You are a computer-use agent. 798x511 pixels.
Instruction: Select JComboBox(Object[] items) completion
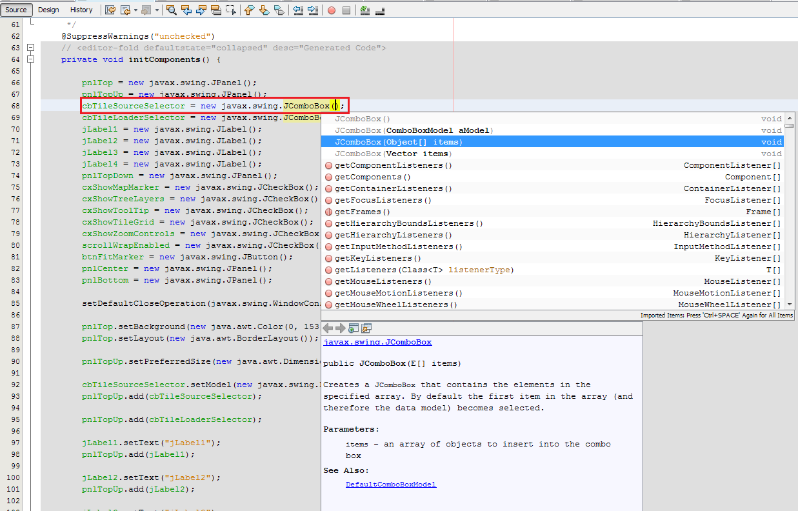[553, 142]
